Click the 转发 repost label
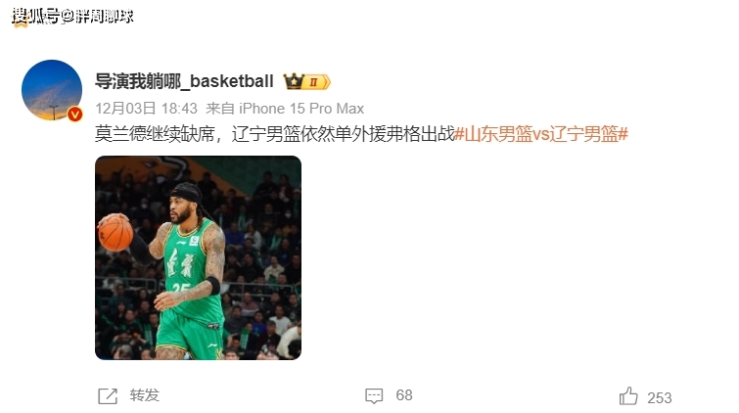This screenshot has height=413, width=739. (145, 395)
